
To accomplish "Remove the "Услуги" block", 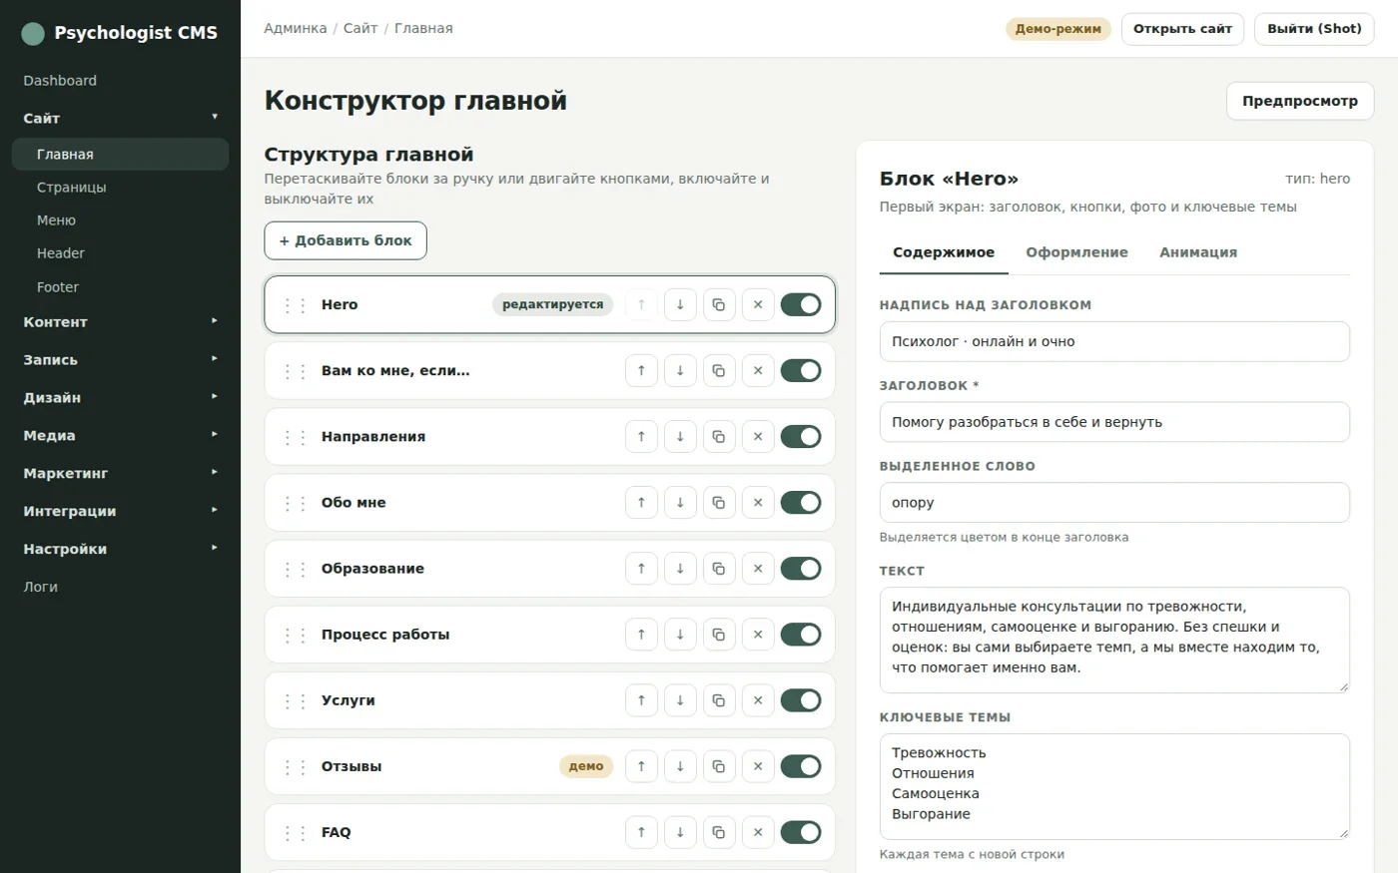I will point(758,699).
